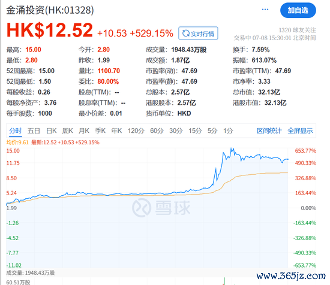Switch to the 周K weekly candlestick tab
This screenshot has height=285, width=330.
67,131
